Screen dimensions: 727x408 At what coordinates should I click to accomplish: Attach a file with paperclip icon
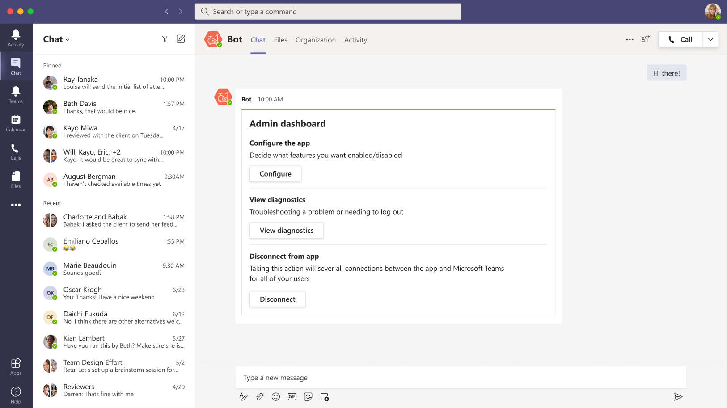(260, 397)
